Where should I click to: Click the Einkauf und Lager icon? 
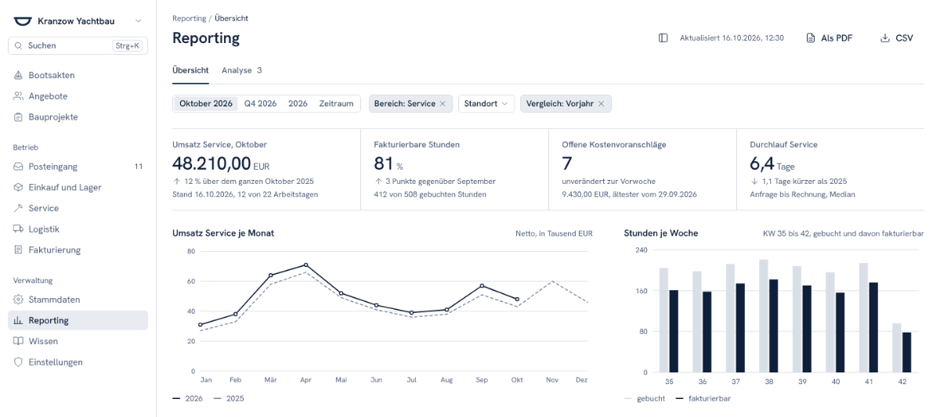pos(19,188)
